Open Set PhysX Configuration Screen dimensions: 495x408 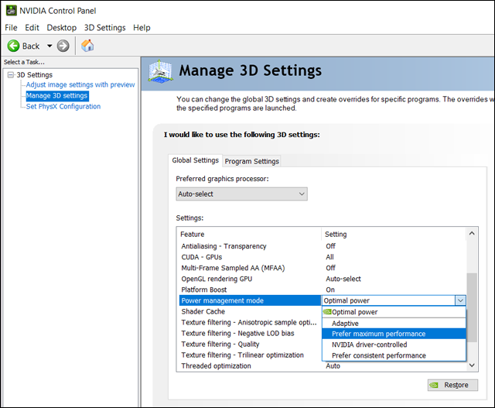tap(63, 107)
